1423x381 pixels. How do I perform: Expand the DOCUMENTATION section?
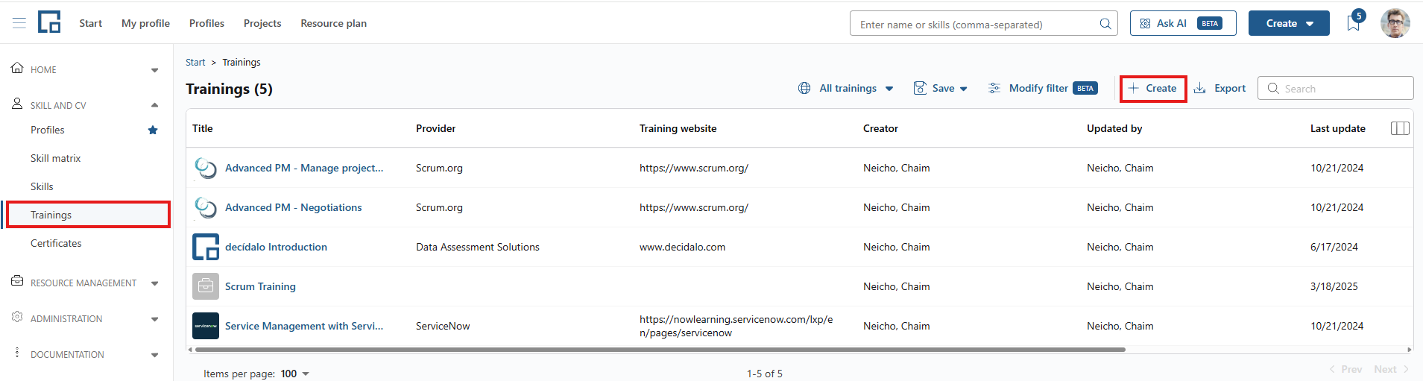[x=154, y=355]
